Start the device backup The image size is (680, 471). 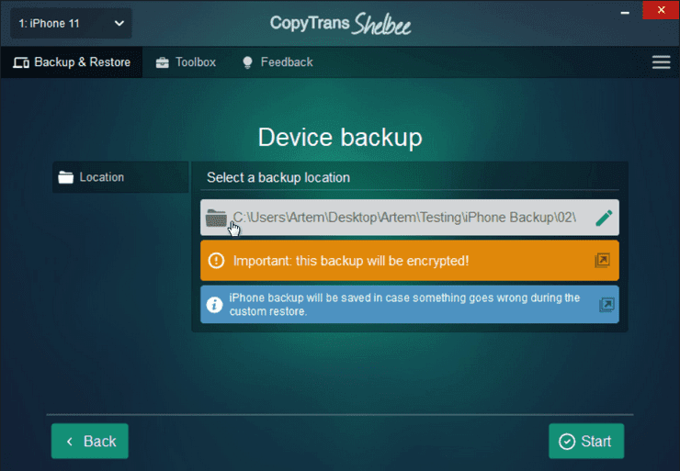tap(586, 441)
